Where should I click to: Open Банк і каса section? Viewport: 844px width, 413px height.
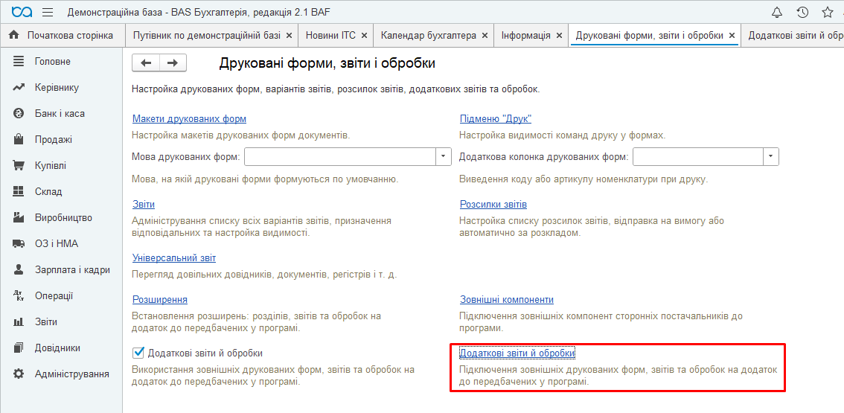point(60,114)
